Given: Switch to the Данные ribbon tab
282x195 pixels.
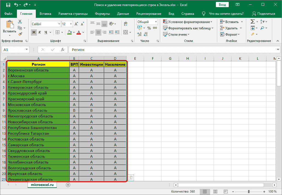Looking at the screenshot, I should 123,13.
